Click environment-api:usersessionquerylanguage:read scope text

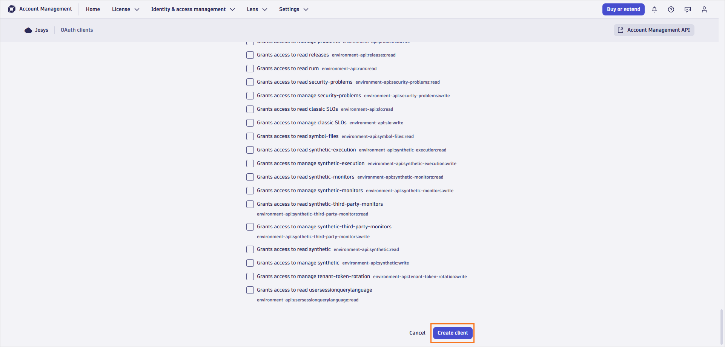coord(307,300)
